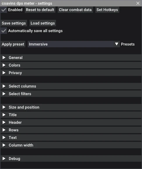Expand the Colors section
This screenshot has height=169, width=142.
(71, 65)
